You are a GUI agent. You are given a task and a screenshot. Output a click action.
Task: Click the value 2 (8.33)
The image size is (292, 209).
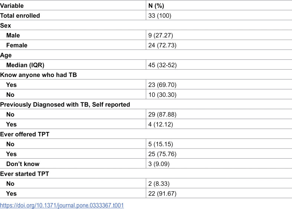(159, 184)
